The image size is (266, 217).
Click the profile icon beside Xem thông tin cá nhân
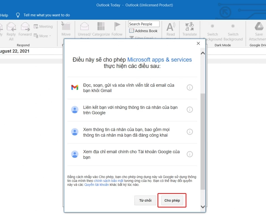[75, 132]
